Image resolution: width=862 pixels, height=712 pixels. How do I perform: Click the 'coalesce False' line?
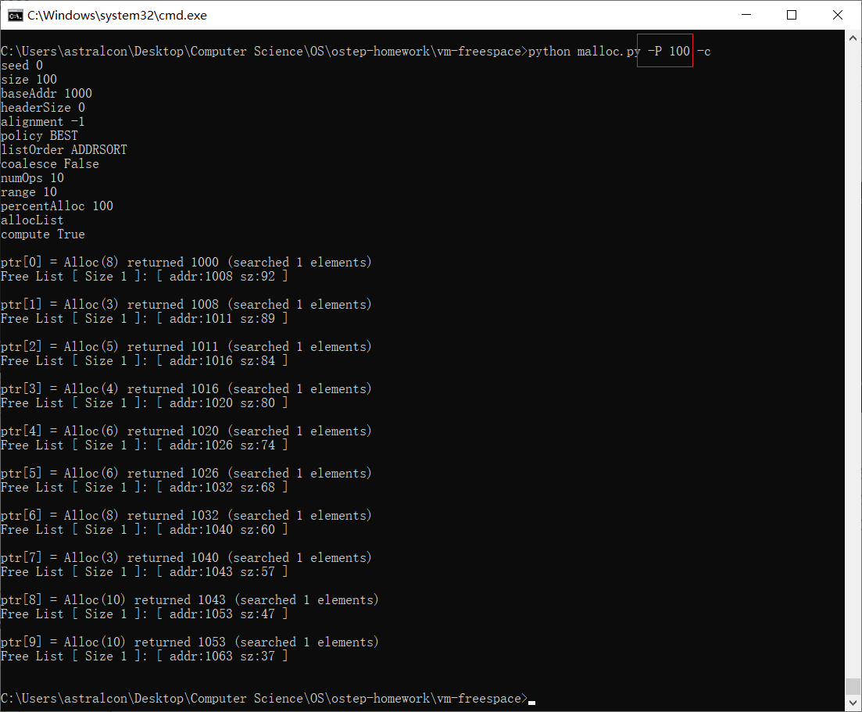click(x=50, y=164)
